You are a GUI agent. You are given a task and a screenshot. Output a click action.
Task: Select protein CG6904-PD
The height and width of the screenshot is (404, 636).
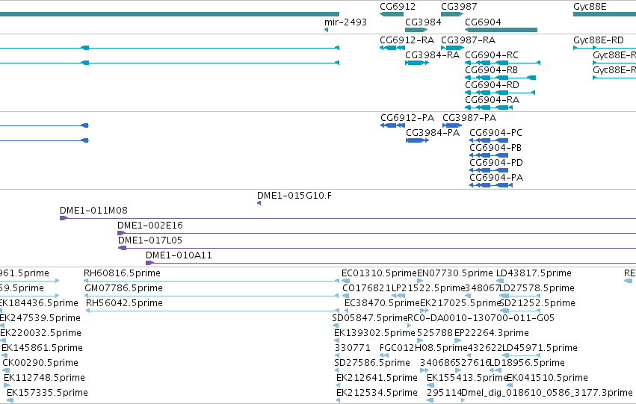[x=496, y=163]
